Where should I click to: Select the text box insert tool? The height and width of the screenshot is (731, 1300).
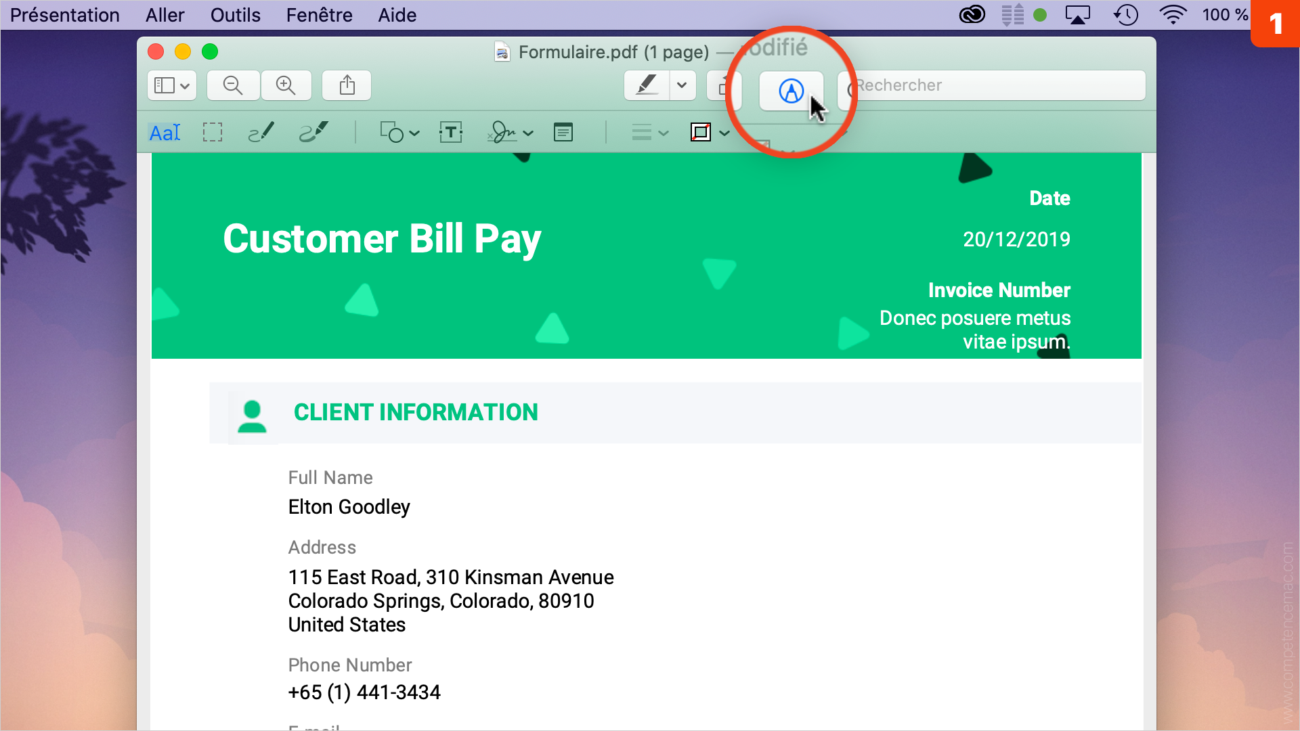(x=450, y=133)
